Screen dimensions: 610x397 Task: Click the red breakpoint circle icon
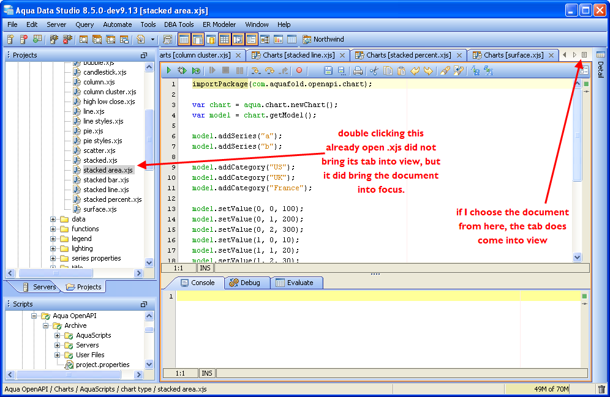pyautogui.click(x=299, y=70)
